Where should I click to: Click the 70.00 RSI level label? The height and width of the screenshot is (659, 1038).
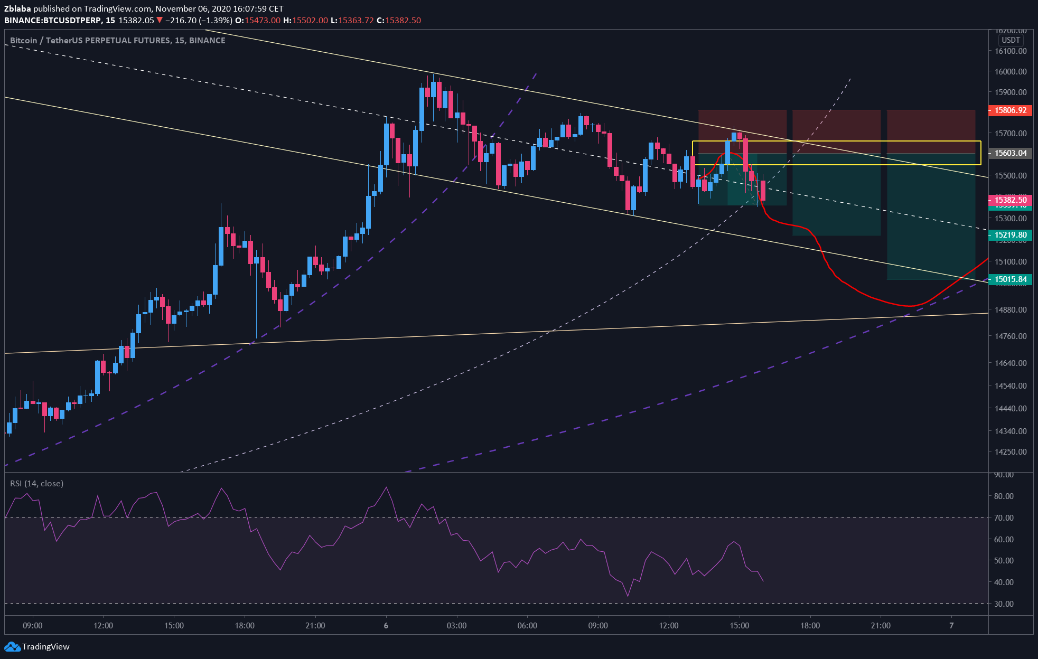click(x=1004, y=517)
